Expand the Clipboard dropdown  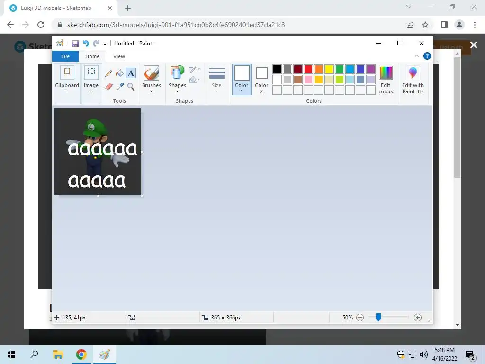[67, 91]
